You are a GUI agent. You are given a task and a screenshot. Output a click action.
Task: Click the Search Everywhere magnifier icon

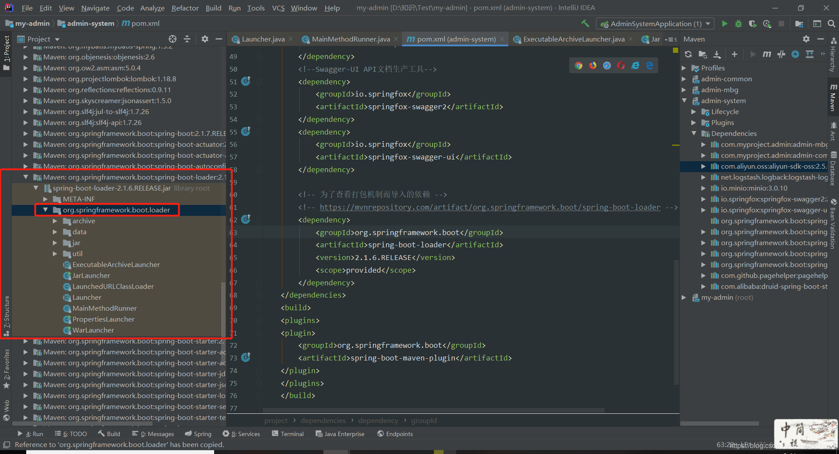831,24
